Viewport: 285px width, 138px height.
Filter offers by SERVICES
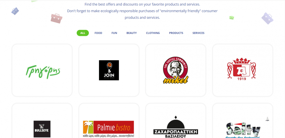click(198, 33)
